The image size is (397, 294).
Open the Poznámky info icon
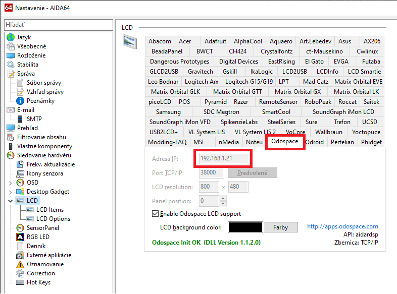pos(20,101)
